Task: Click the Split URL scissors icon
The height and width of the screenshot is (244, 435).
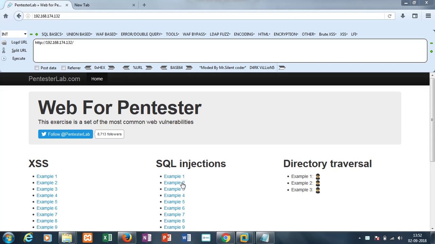Action: [x=4, y=50]
